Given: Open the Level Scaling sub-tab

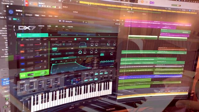Looking at the screenshot, I should coord(88,56).
